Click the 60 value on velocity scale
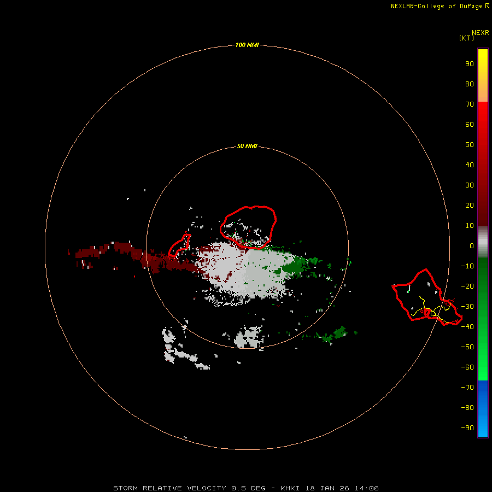Screen dimensions: 492x492 470,124
